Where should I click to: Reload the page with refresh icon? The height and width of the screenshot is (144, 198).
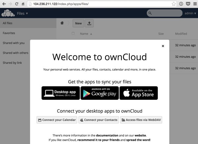pyautogui.click(x=16, y=4)
